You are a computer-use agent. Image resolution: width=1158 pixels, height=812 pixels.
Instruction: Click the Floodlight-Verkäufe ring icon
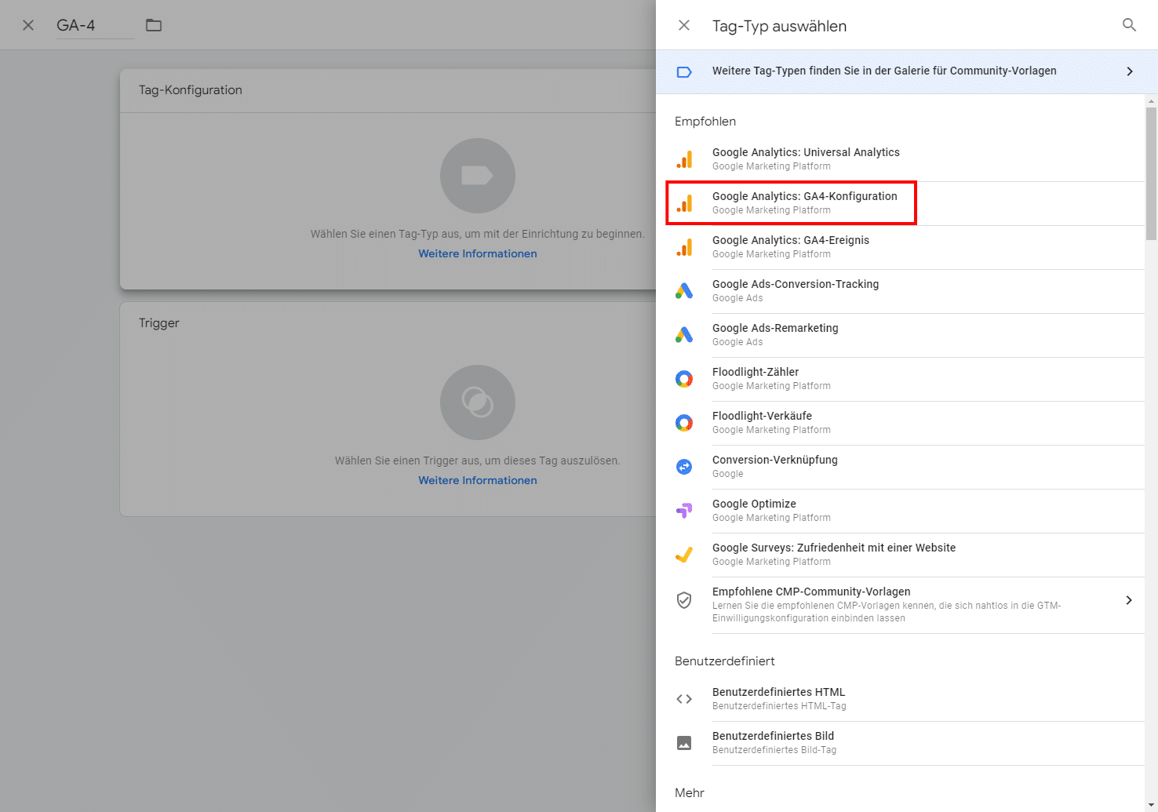684,423
